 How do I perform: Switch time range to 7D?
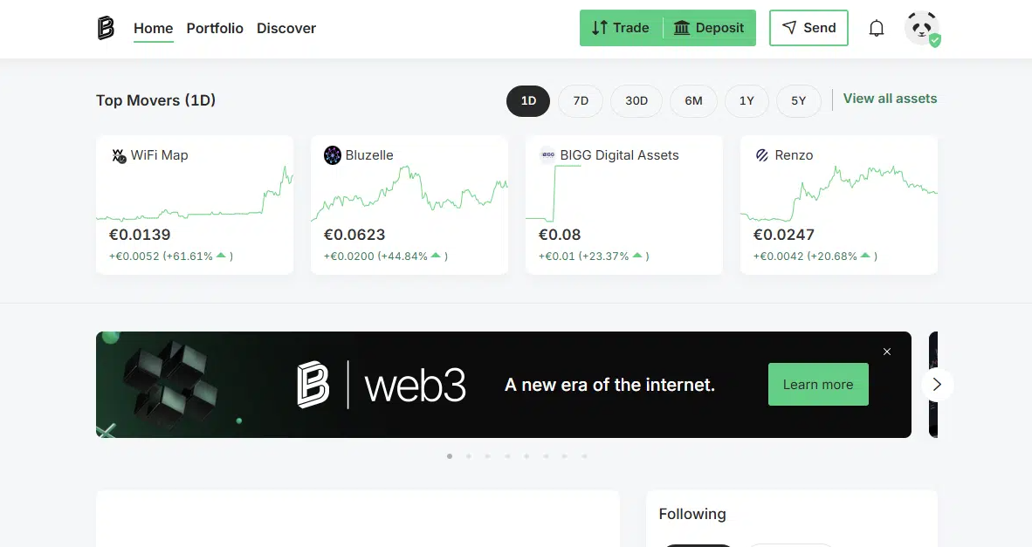(580, 101)
